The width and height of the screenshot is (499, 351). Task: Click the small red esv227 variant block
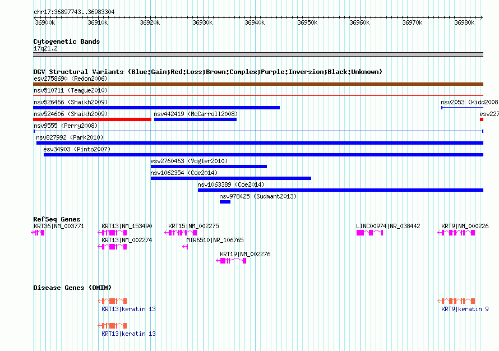point(482,119)
